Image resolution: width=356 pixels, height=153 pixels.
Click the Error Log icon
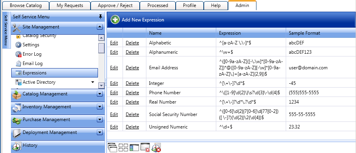(x=18, y=54)
